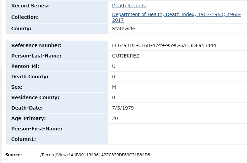Image resolution: width=247 pixels, height=163 pixels.
Task: Click the Column1 label
Action: tap(24, 139)
